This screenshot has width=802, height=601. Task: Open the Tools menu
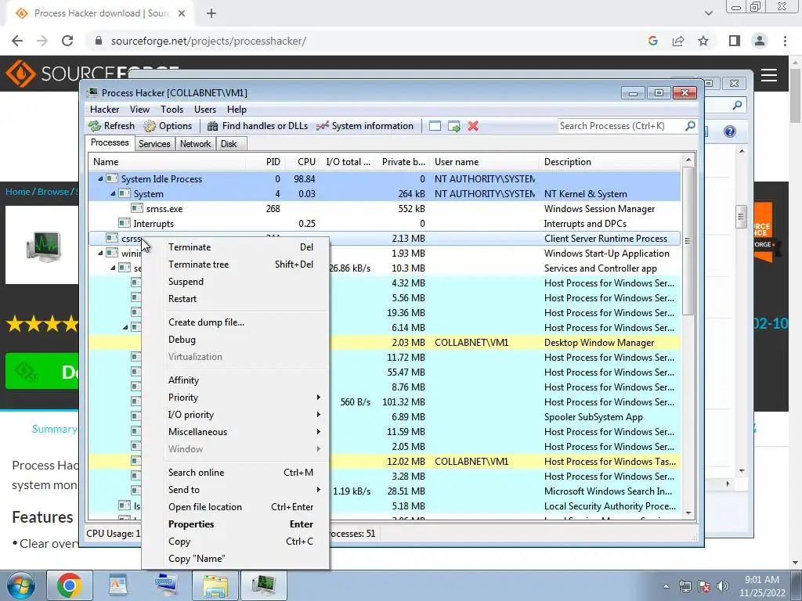[x=172, y=110]
